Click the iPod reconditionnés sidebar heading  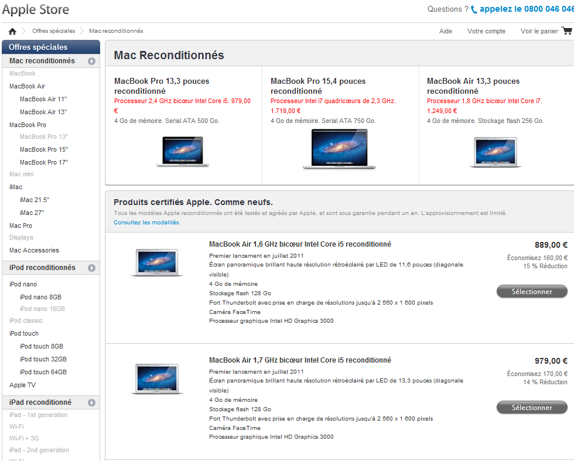42,268
